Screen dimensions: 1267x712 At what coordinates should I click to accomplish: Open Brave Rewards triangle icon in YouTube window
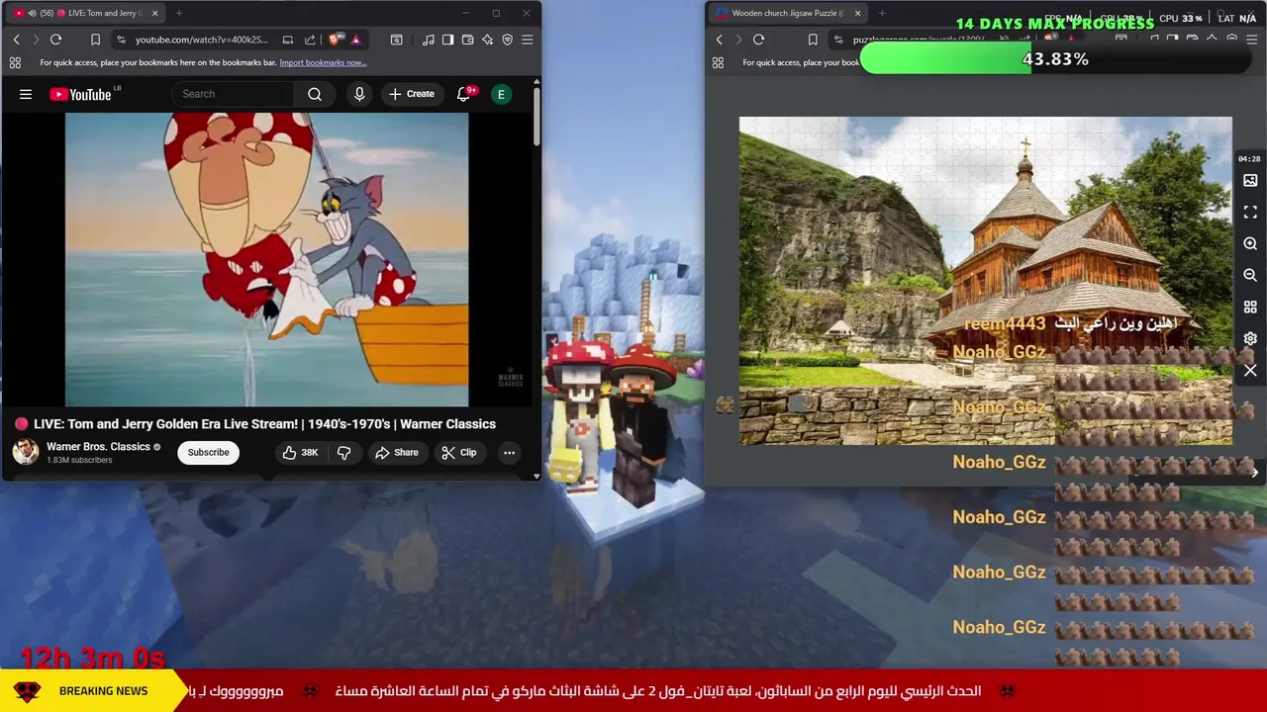coord(355,40)
